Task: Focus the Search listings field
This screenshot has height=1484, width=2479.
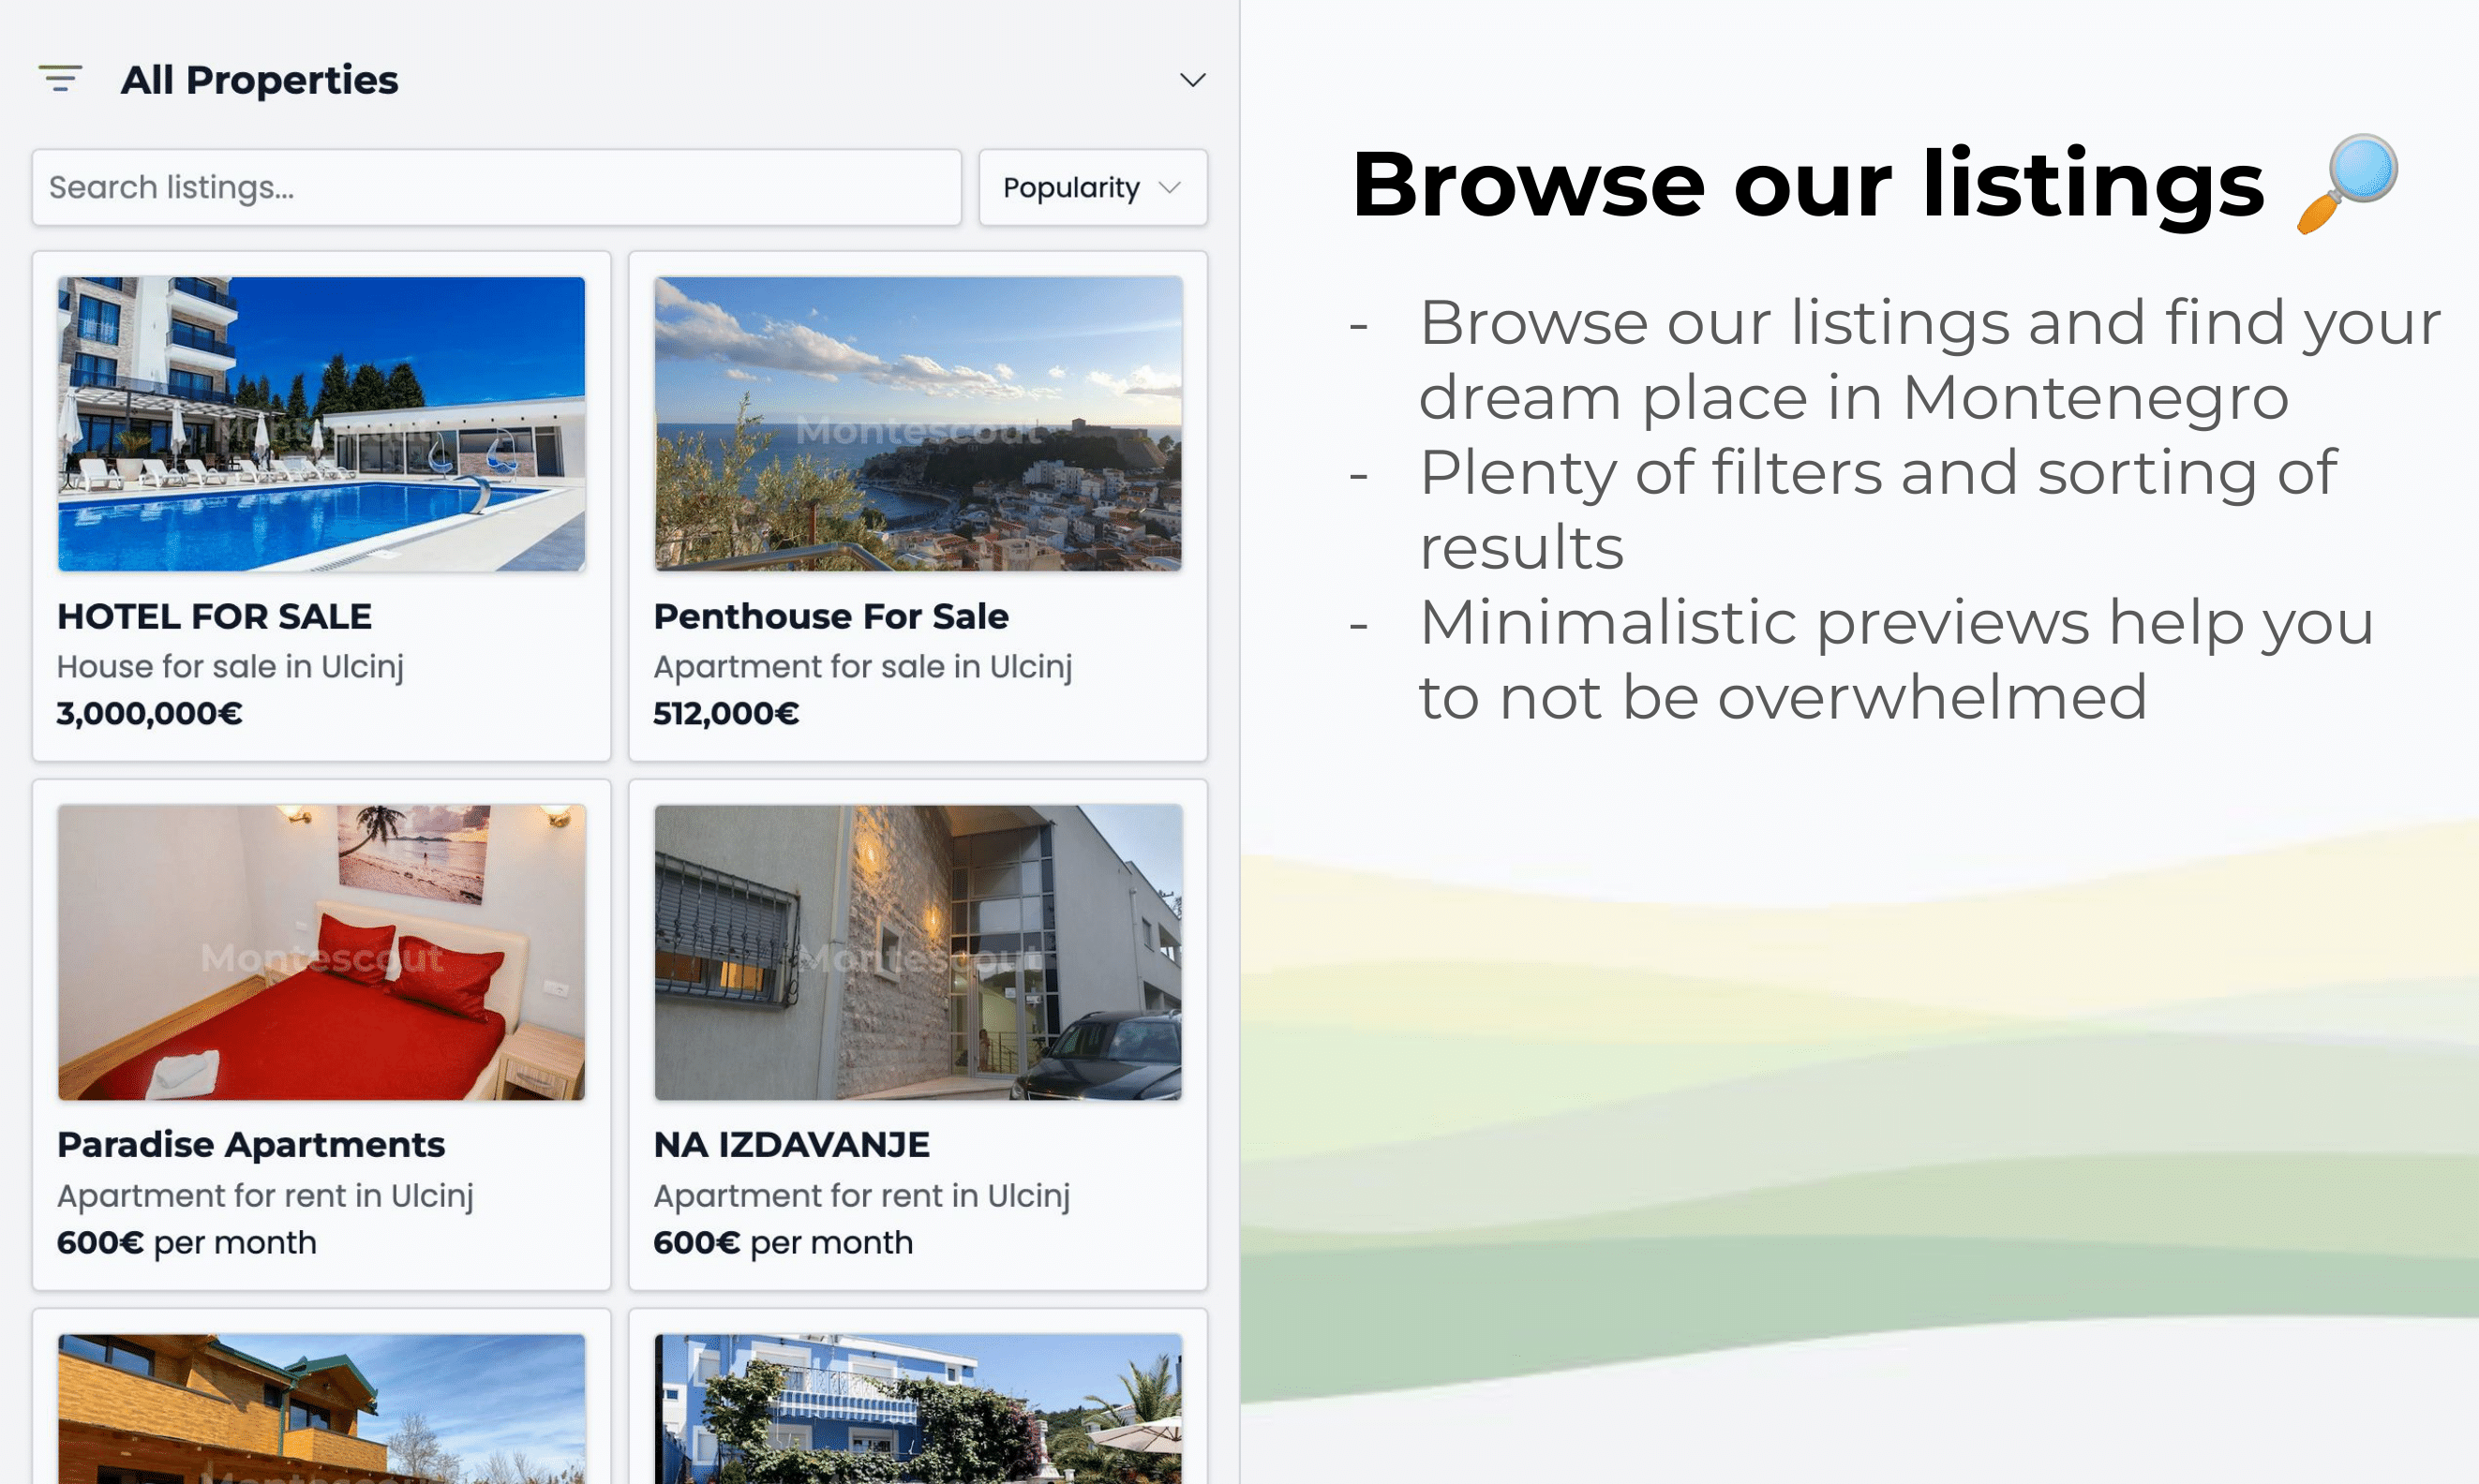Action: point(496,187)
